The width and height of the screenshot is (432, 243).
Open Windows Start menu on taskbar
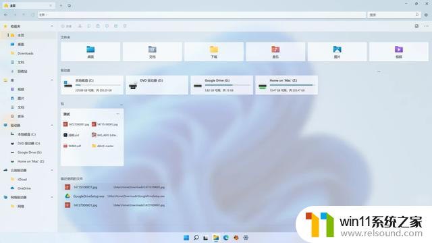(x=186, y=238)
